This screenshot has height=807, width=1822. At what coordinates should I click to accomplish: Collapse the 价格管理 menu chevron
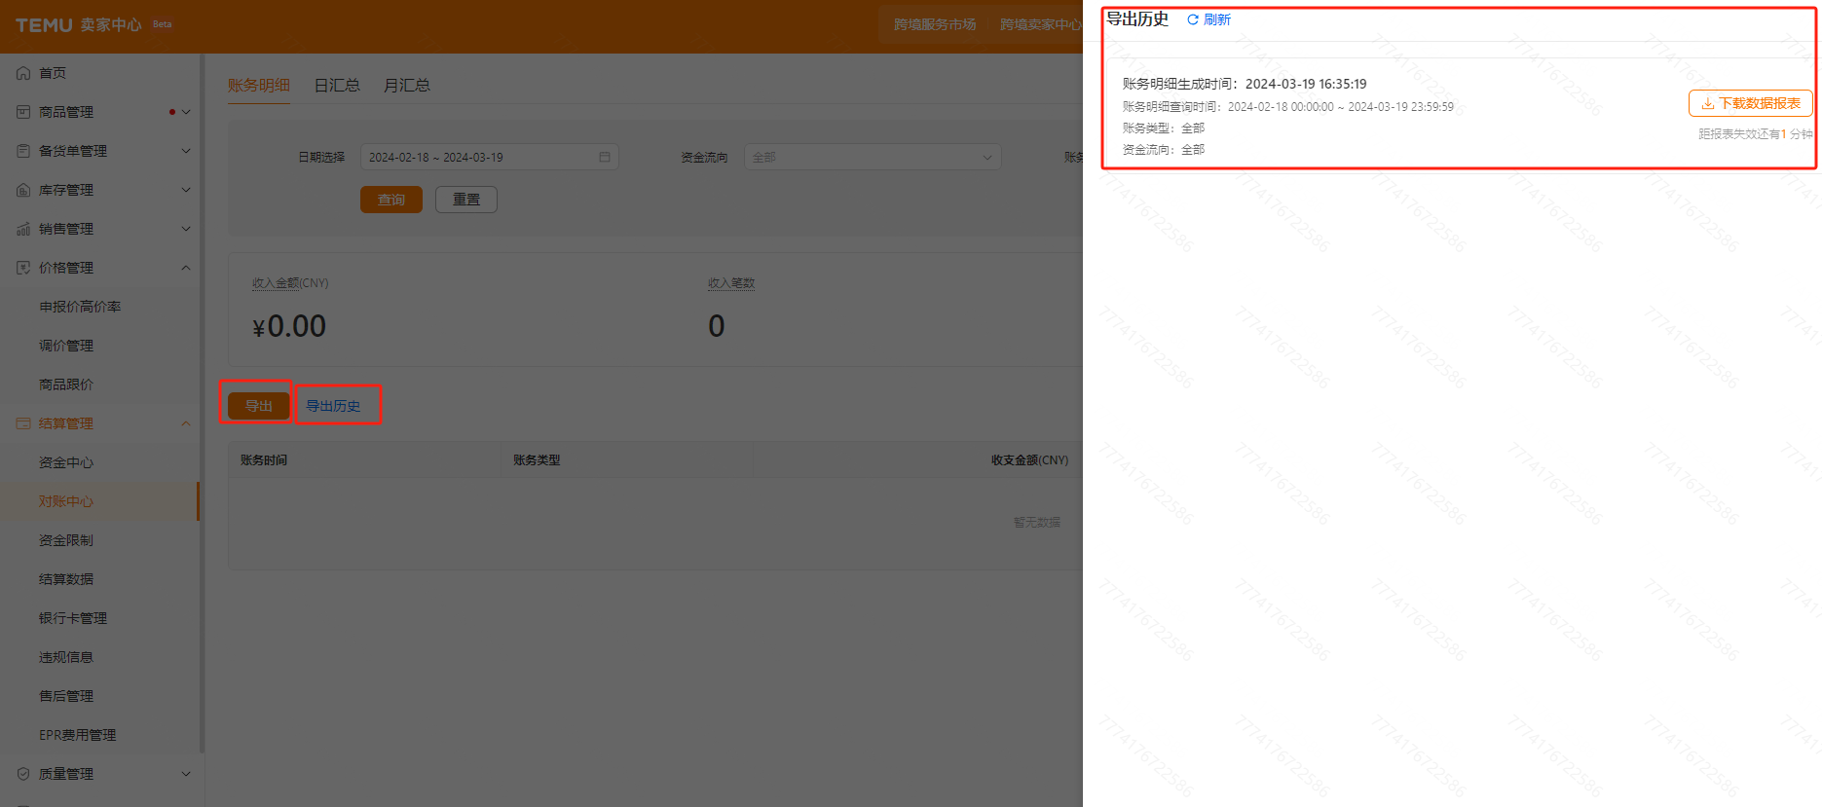186,268
